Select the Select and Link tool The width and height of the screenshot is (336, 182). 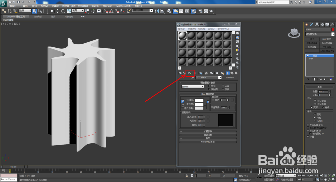click(x=4, y=11)
